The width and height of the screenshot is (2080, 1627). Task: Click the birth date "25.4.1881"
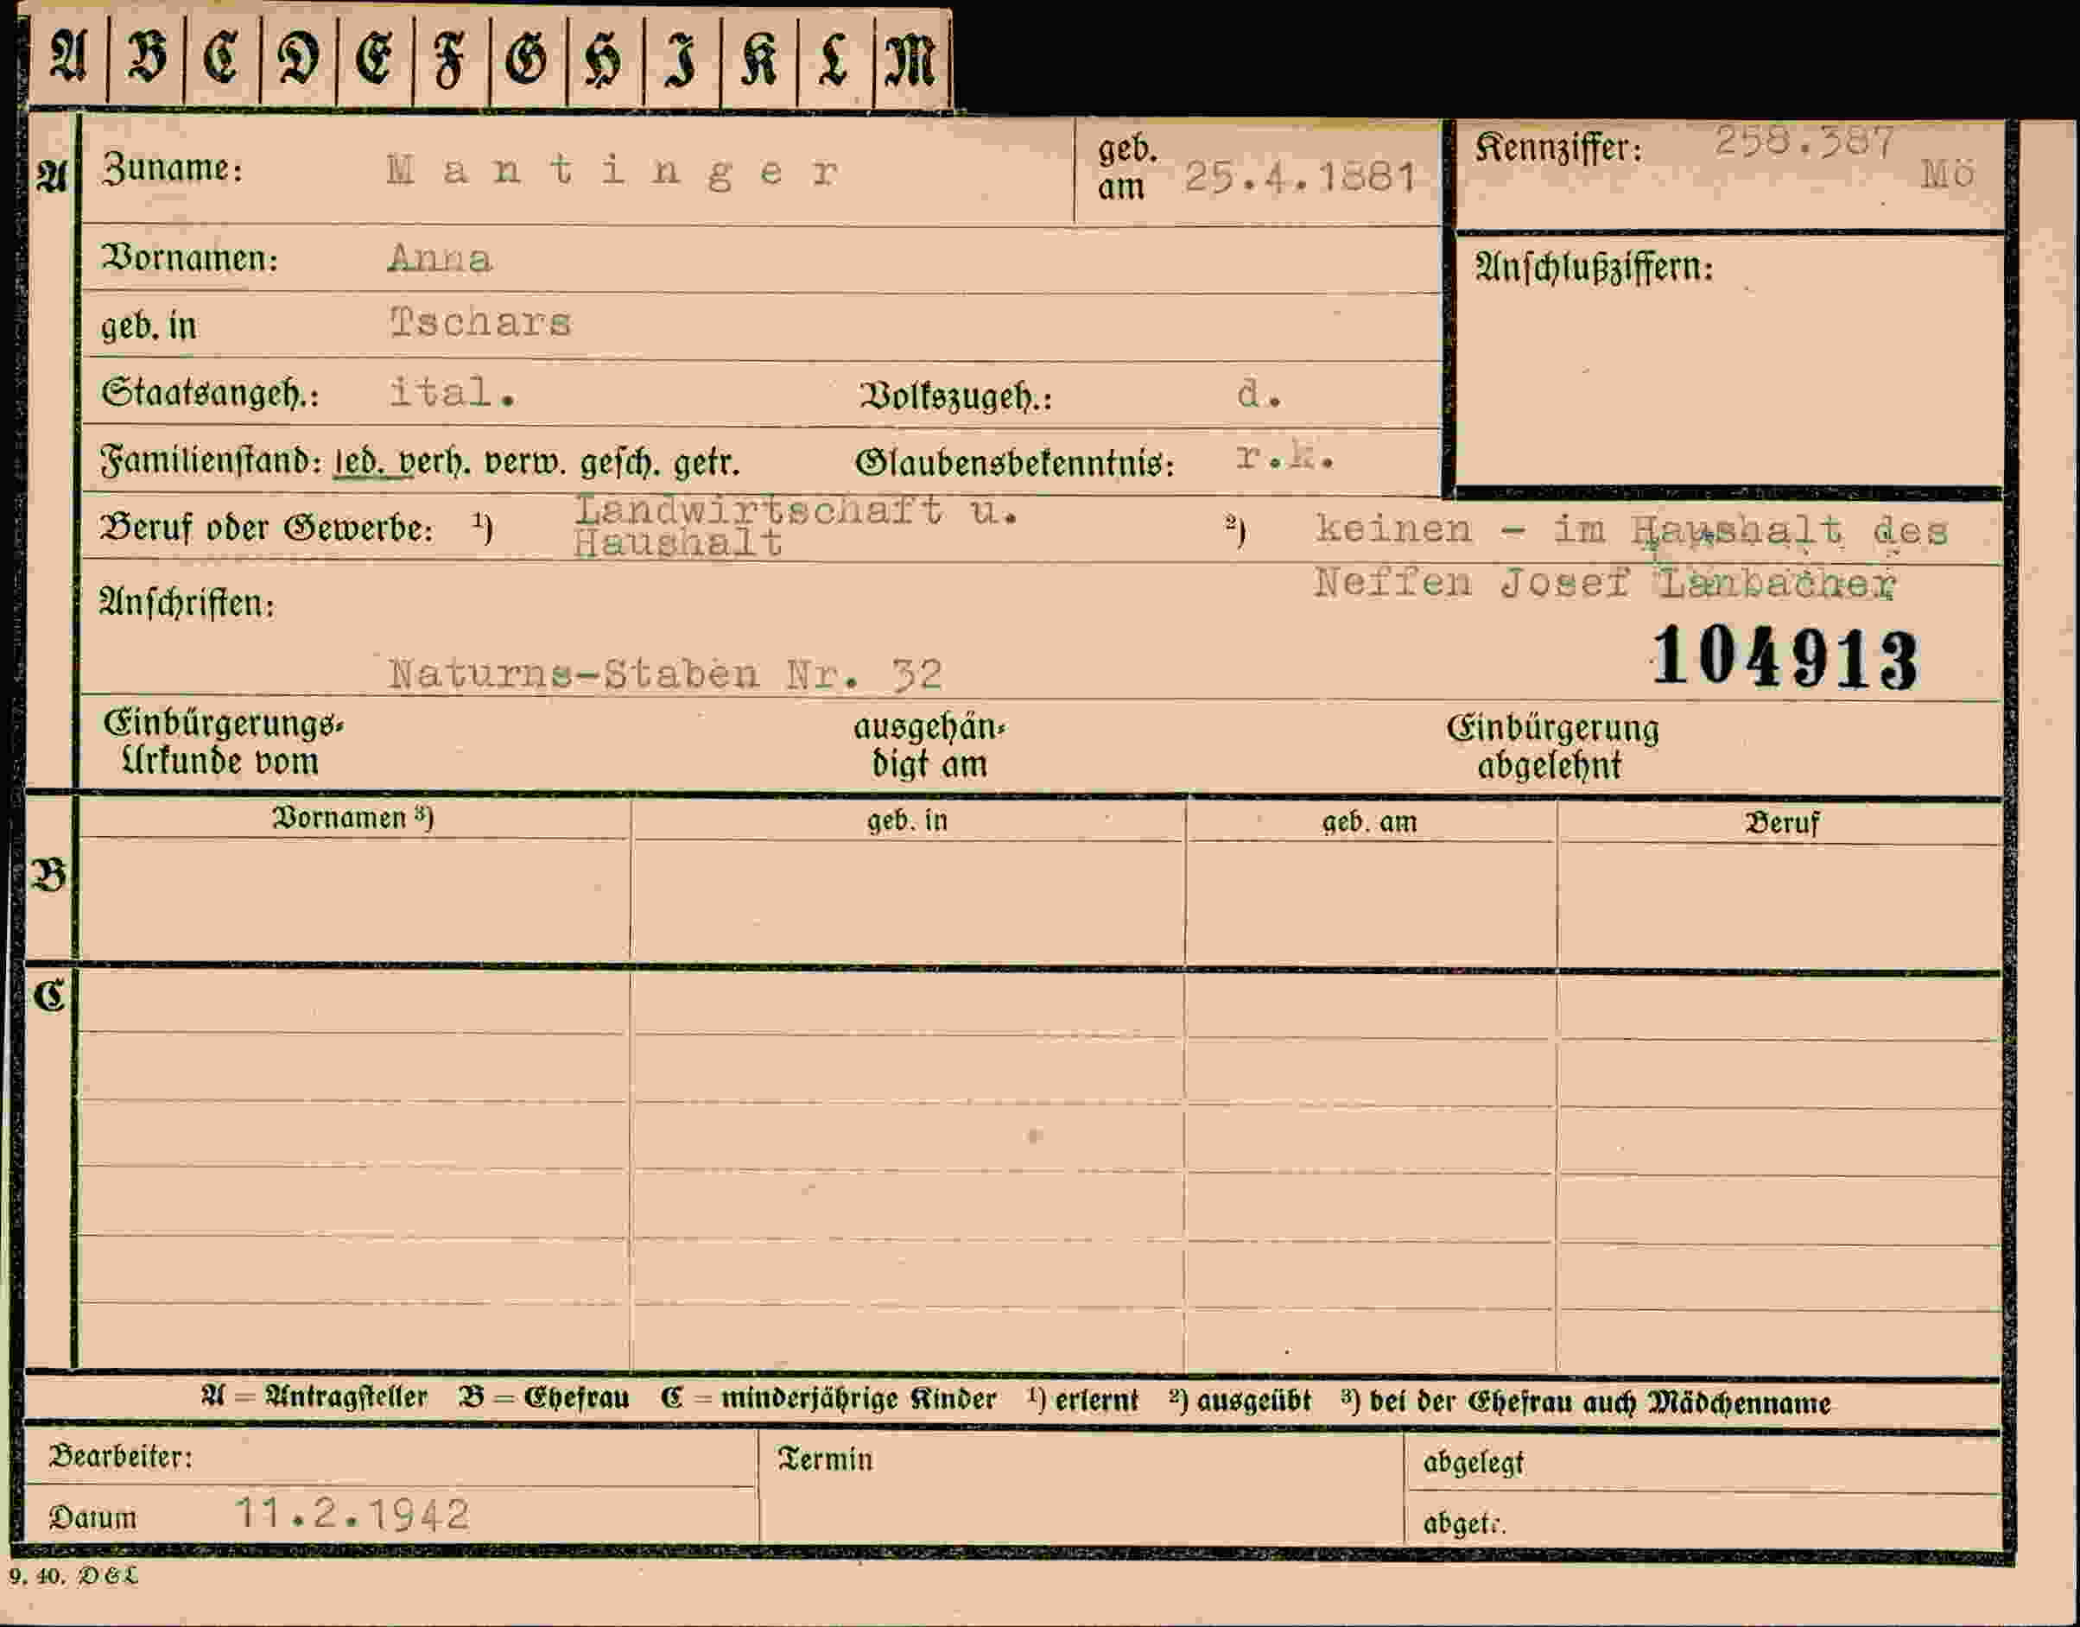[1300, 177]
